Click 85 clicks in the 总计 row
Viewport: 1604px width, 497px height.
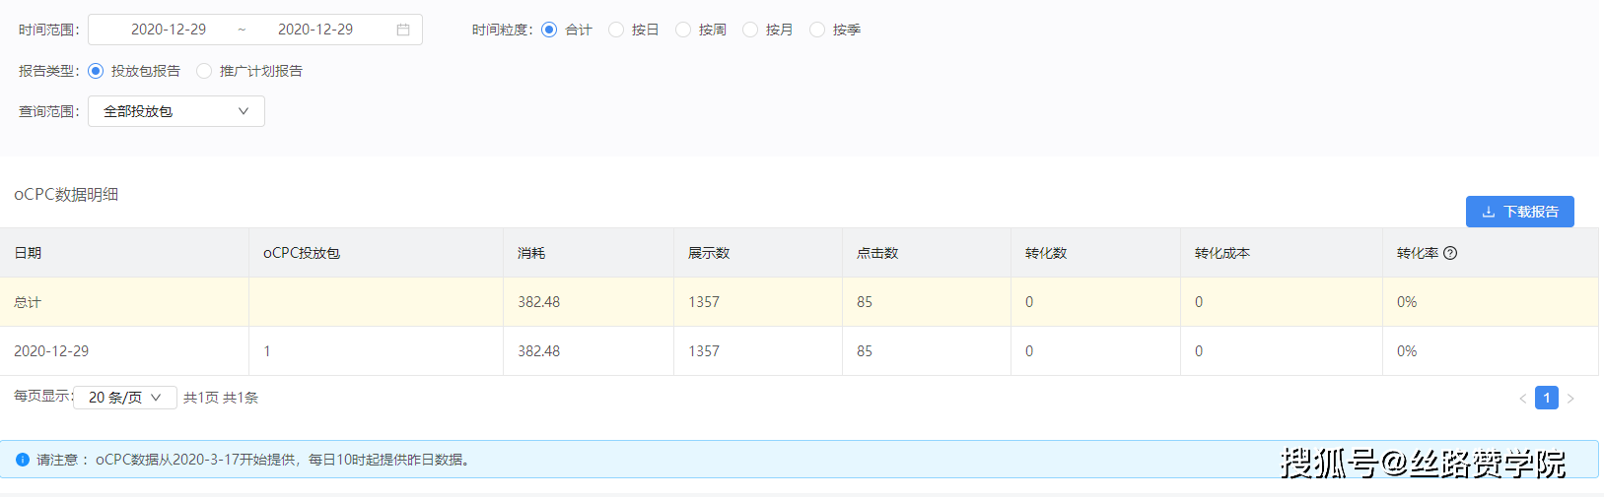(865, 302)
